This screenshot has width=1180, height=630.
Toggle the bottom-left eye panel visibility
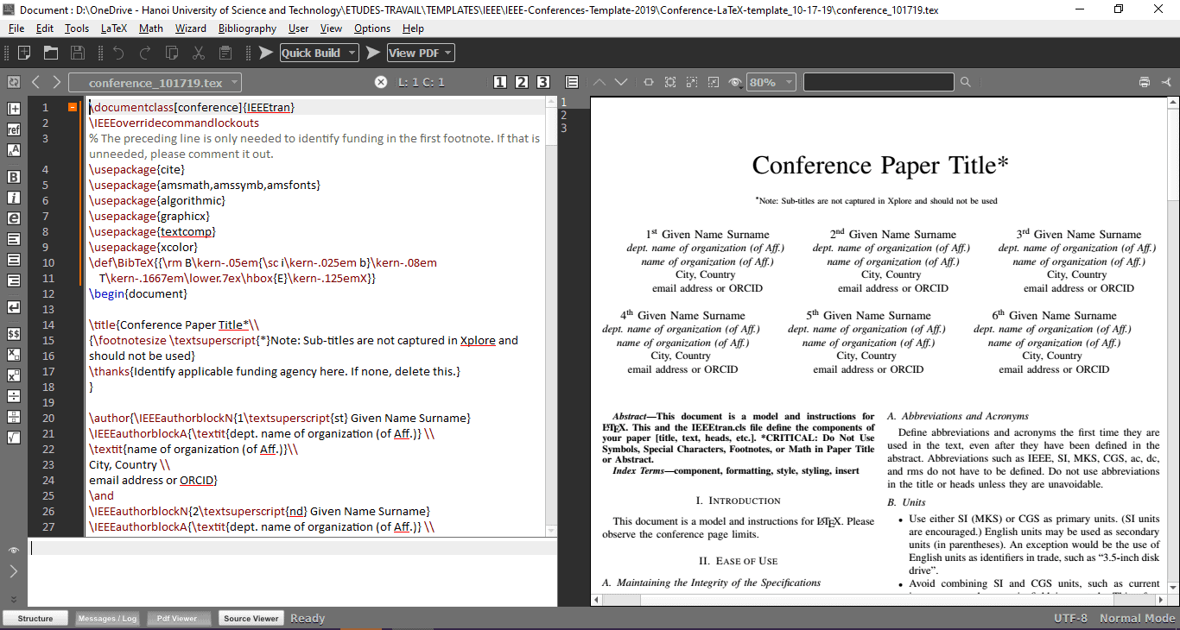(13, 549)
